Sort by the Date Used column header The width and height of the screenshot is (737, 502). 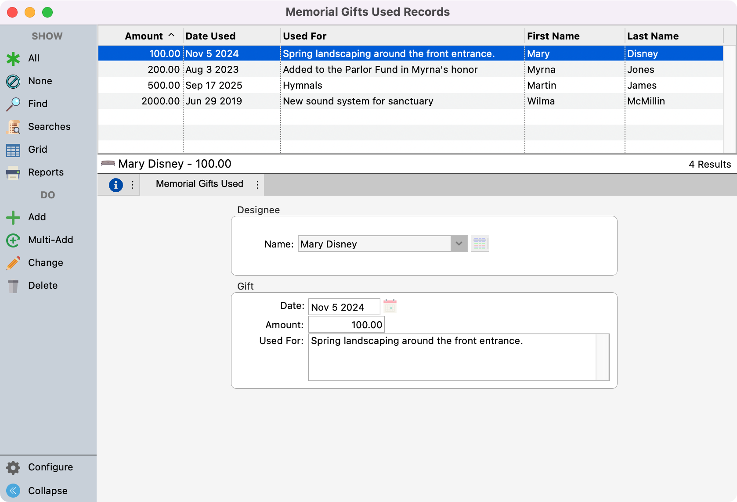point(210,36)
